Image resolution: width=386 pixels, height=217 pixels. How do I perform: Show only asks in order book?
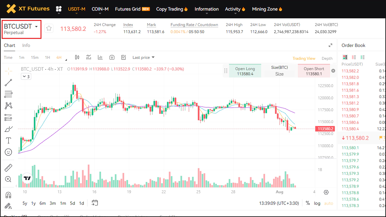pos(354,57)
